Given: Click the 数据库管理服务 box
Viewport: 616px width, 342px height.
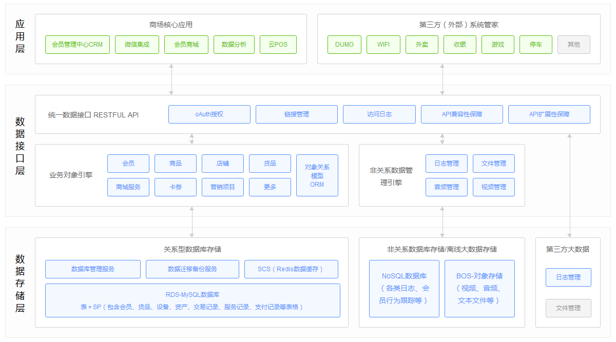Looking at the screenshot, I should tap(92, 269).
